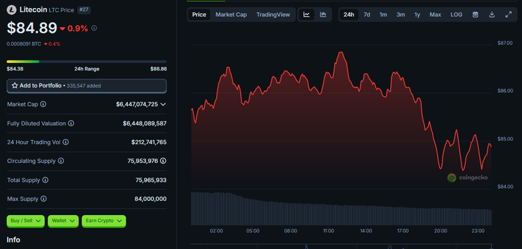Viewport: 522px width, 249px height.
Task: Open info icon next to Circulating Supply label
Action: pos(61,161)
